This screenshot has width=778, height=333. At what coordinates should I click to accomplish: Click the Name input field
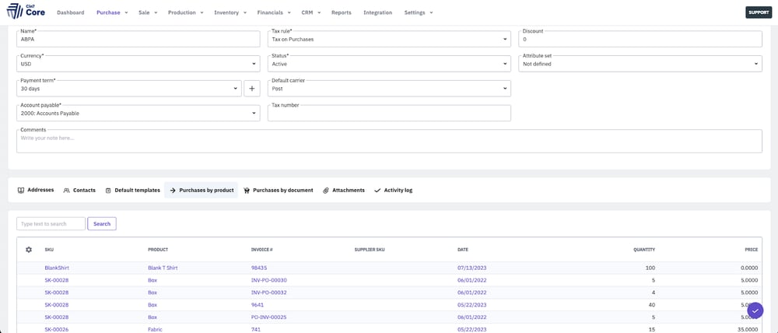pos(138,39)
